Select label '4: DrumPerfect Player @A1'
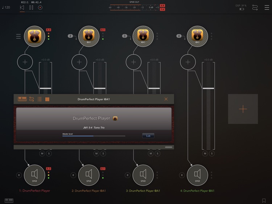 tap(197, 191)
